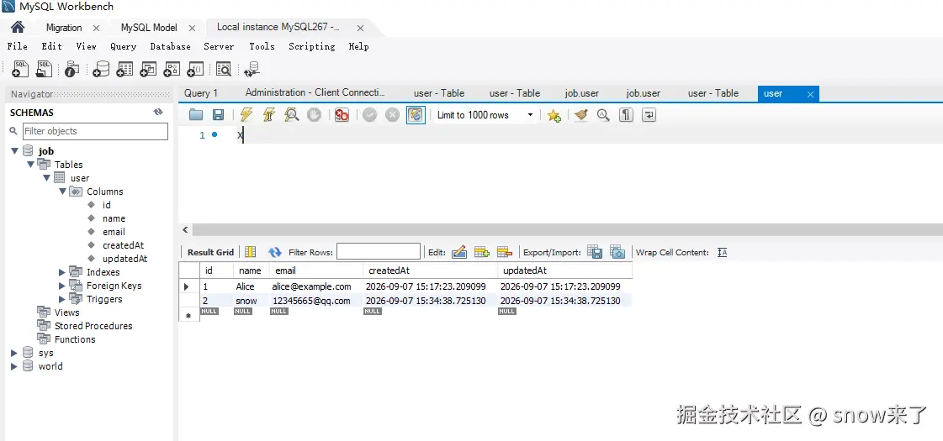Open an SQL script file icon
Screen dimensions: 943x441
pyautogui.click(x=44, y=69)
